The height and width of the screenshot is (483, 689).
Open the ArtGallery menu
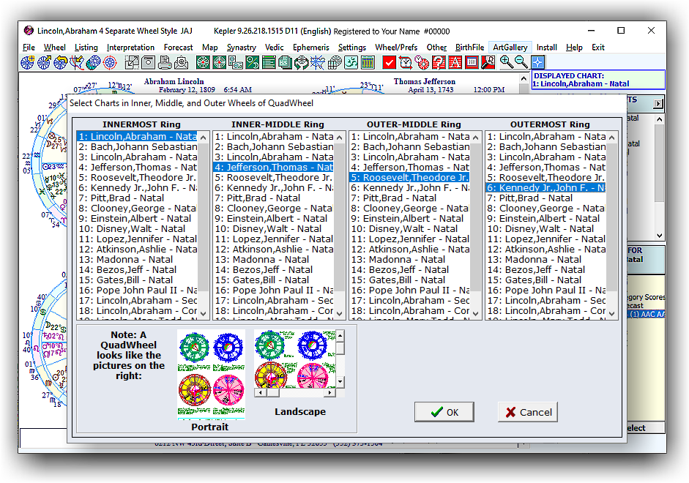510,48
